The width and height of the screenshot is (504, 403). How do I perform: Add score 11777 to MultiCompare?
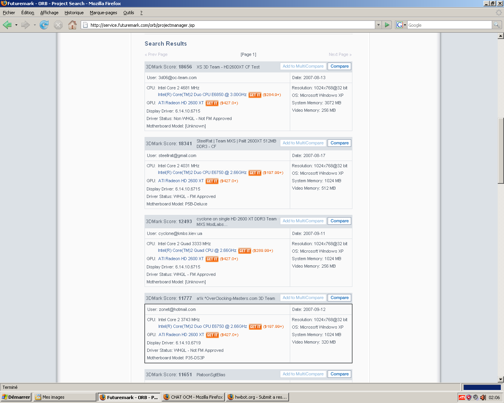point(303,298)
